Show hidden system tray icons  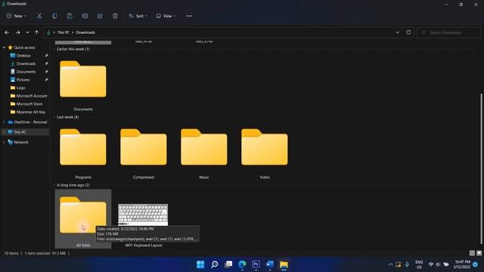390,264
